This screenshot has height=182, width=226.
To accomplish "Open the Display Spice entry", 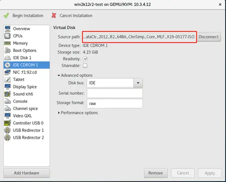I will [x=26, y=86].
